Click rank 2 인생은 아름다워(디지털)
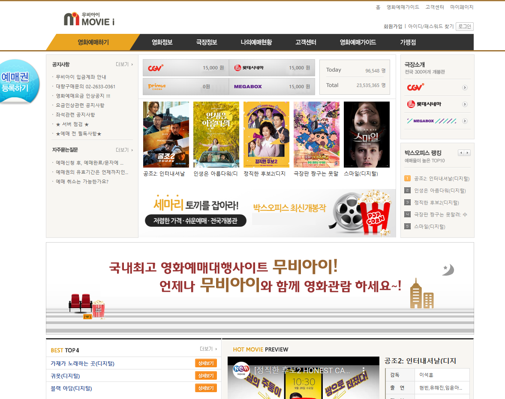Screen dimensions: 505x399 click(439, 191)
